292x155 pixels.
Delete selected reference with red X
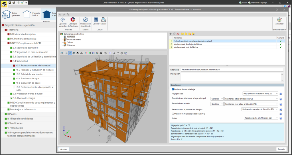coord(178,34)
